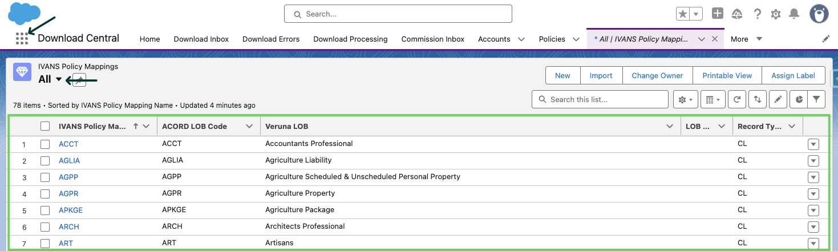Click the Agriculture Package cell

click(x=299, y=210)
